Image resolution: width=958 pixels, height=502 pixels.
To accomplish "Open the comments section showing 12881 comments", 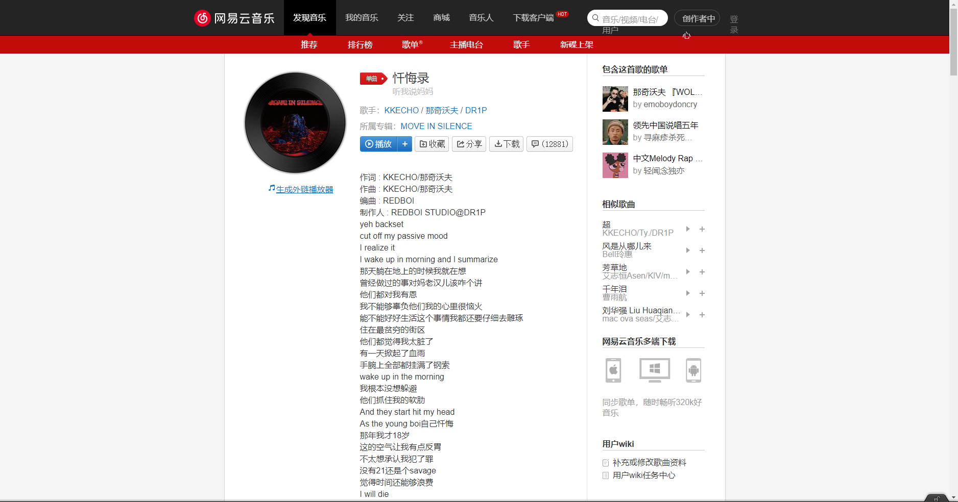I will [549, 144].
